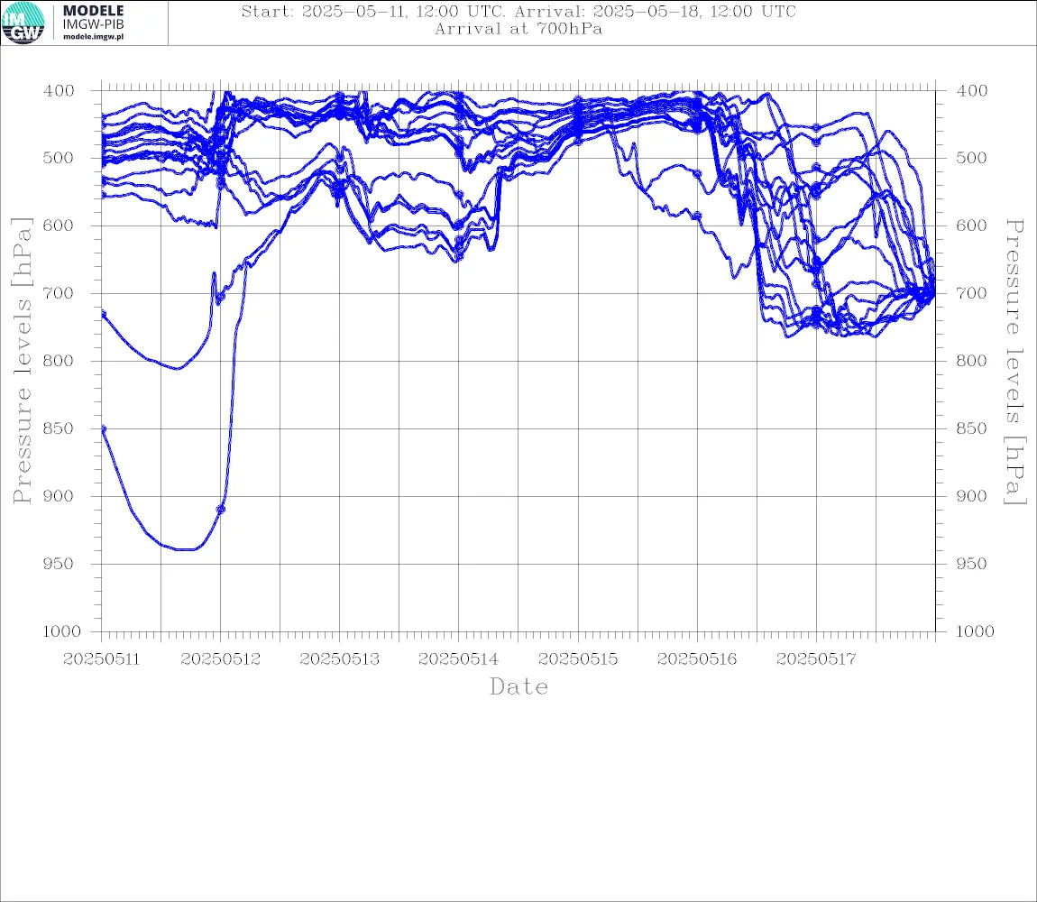
Task: Click the left axis 950 label
Action: pyautogui.click(x=59, y=564)
